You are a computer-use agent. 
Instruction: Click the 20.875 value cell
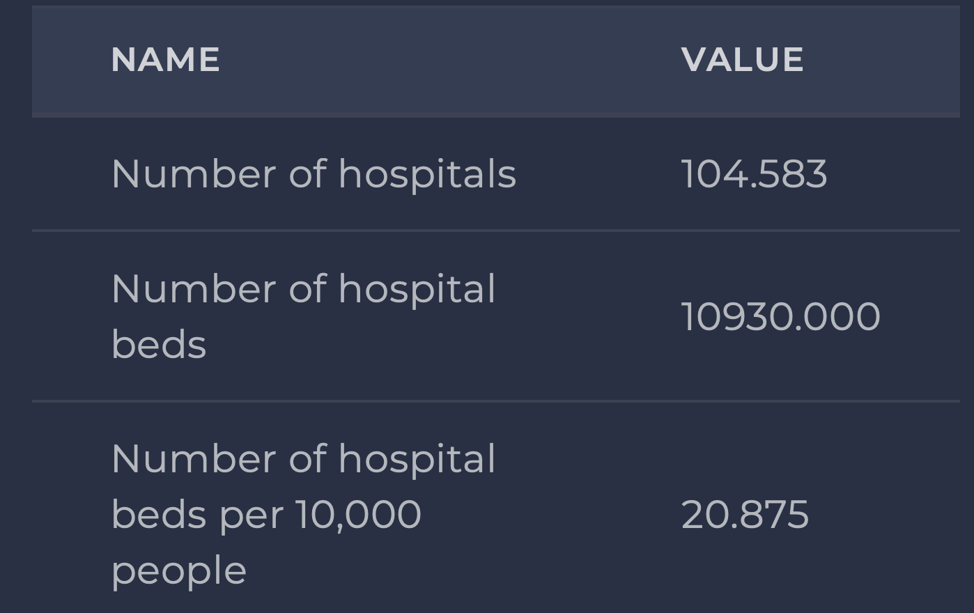pos(745,515)
